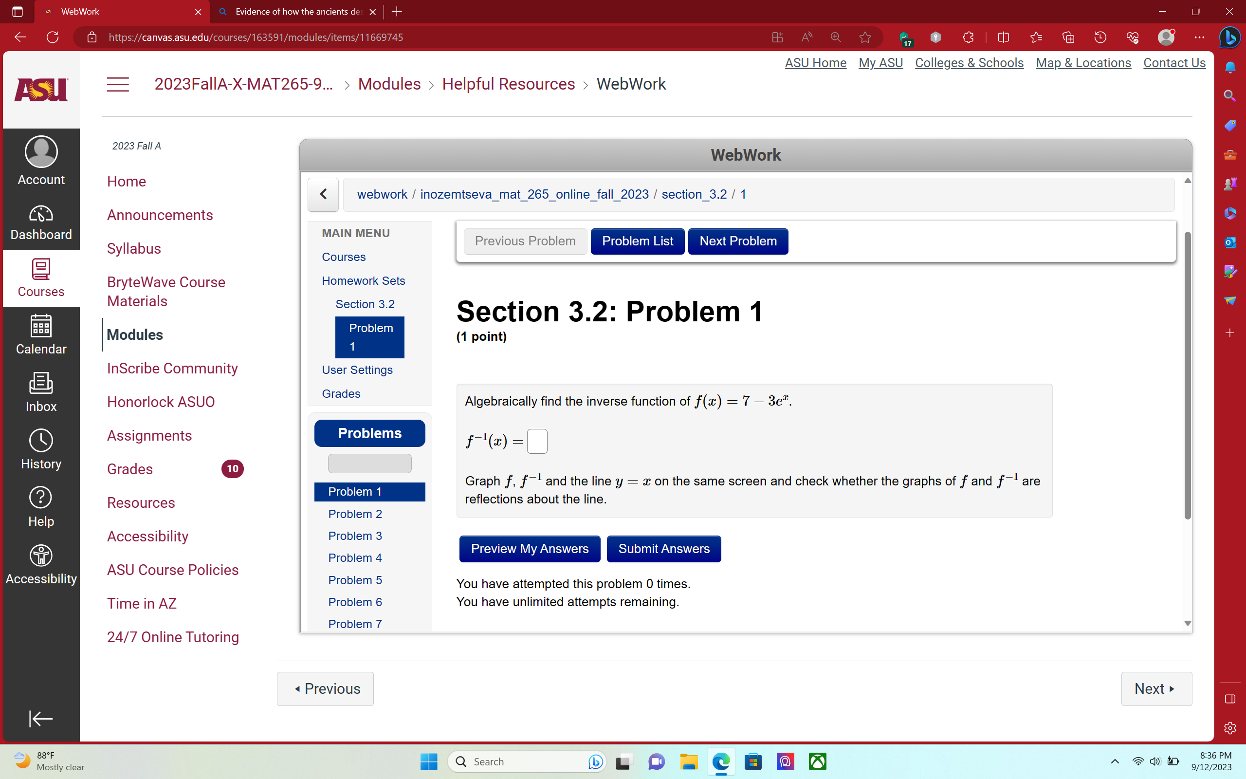Open the Bing chat sidebar icon
This screenshot has width=1246, height=779.
point(1229,37)
